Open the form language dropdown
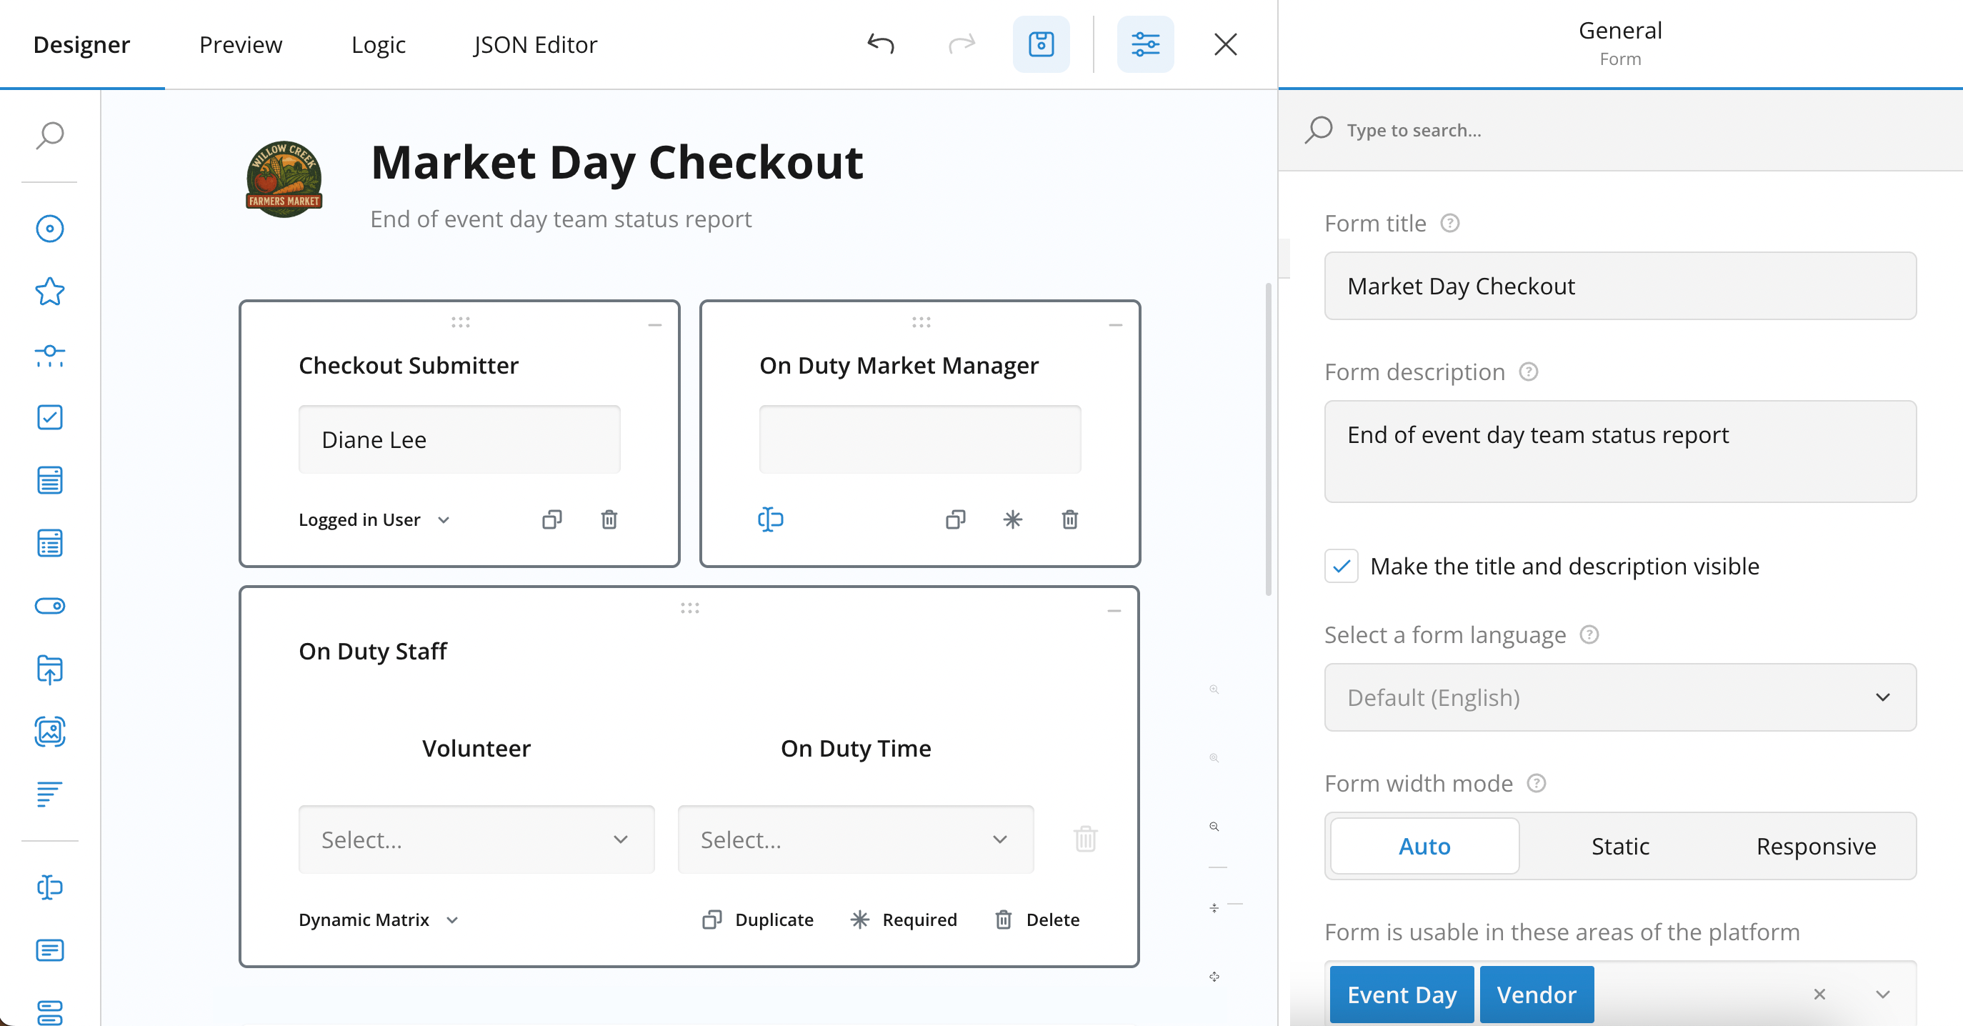This screenshot has height=1026, width=1963. [x=1619, y=697]
